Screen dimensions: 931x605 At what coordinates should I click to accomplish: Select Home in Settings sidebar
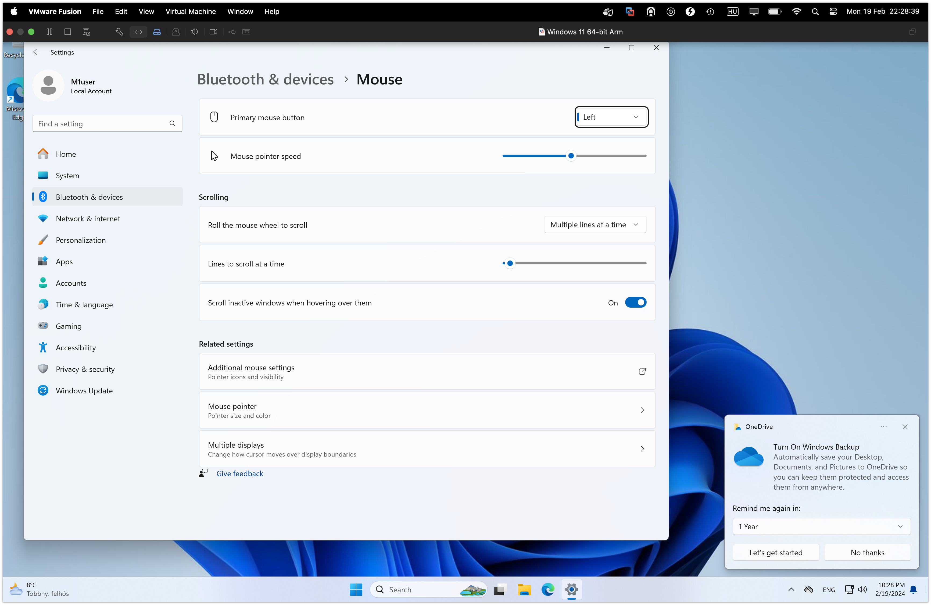pos(108,154)
